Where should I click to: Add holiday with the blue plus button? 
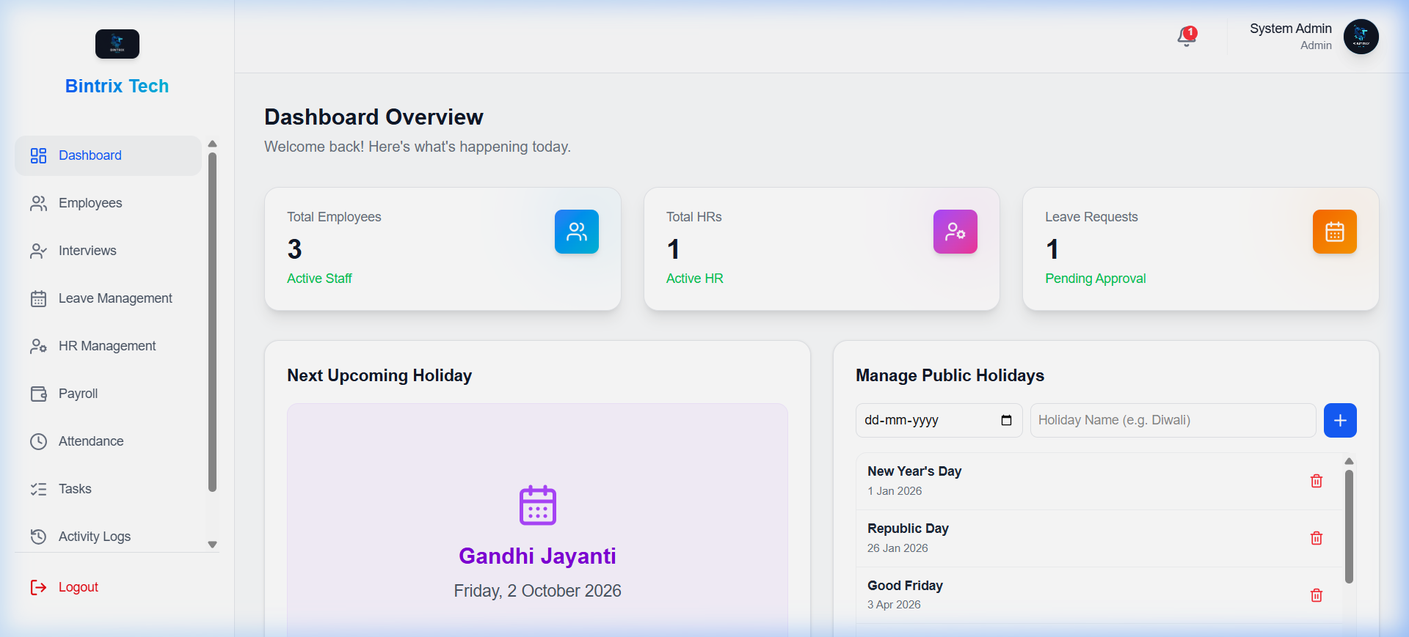click(1340, 420)
